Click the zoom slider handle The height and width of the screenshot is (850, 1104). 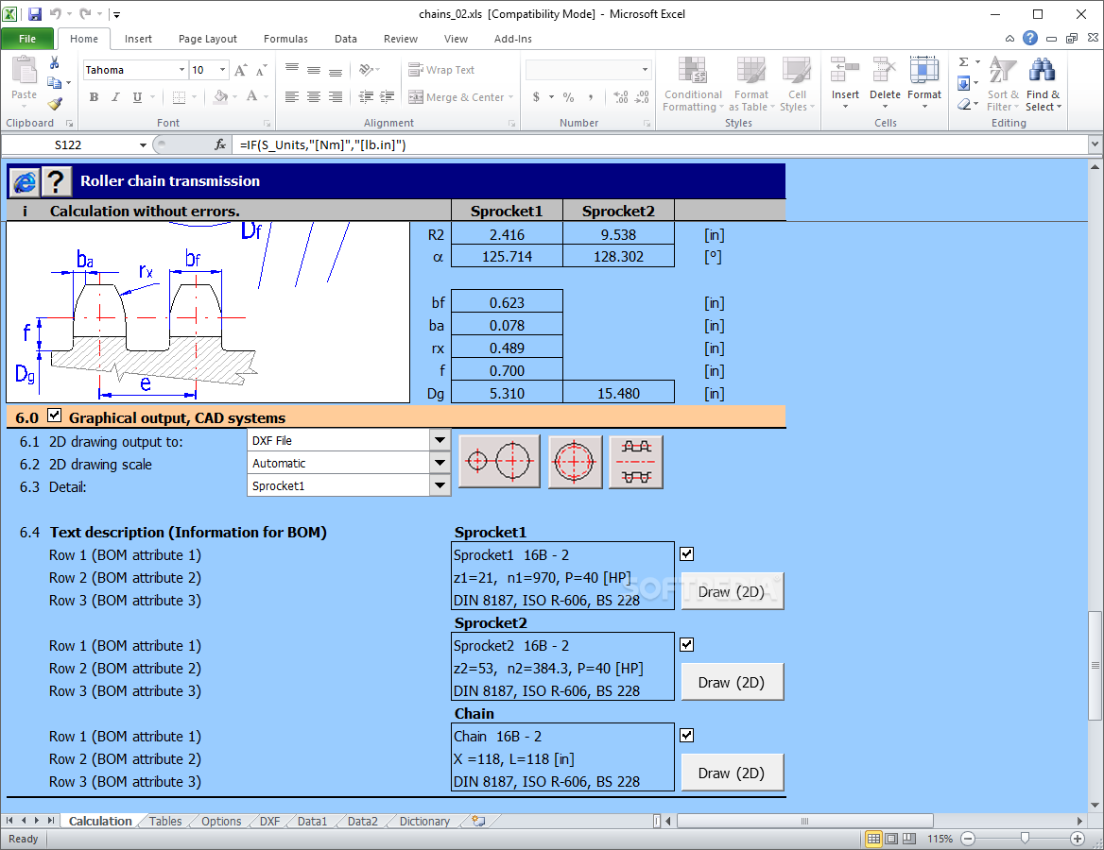[1026, 838]
